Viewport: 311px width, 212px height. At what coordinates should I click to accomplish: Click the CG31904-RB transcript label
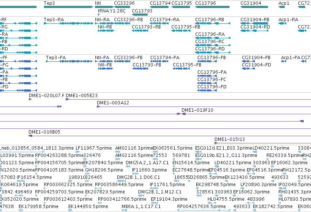tap(255, 20)
